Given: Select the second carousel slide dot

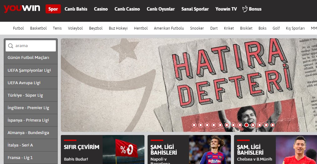Looking at the screenshot, I should pos(201,125).
